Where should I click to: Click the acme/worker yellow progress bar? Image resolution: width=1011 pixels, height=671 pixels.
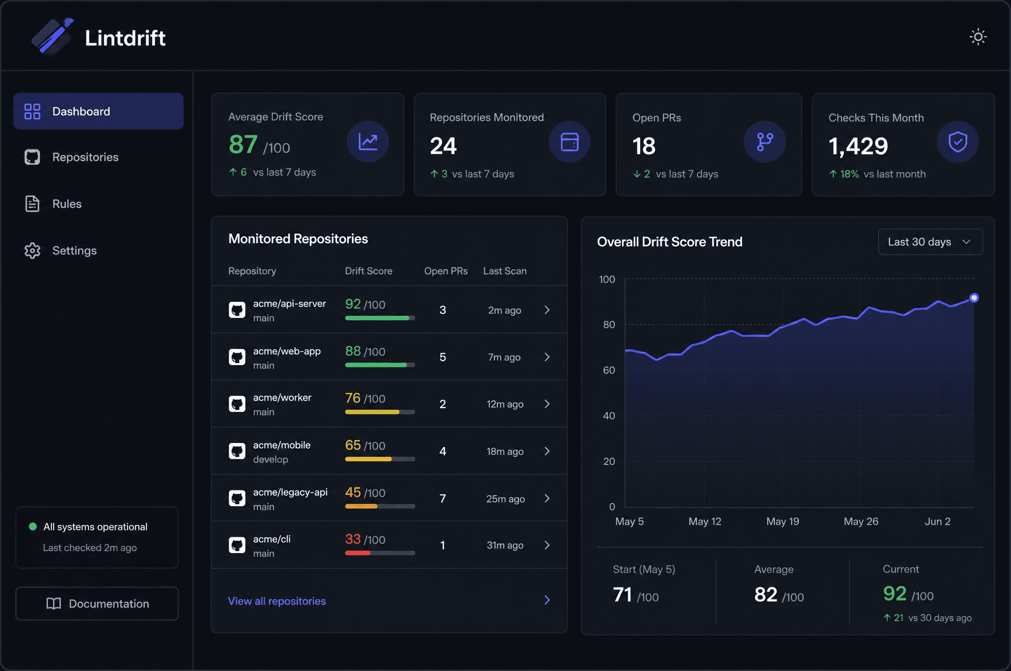tap(380, 412)
